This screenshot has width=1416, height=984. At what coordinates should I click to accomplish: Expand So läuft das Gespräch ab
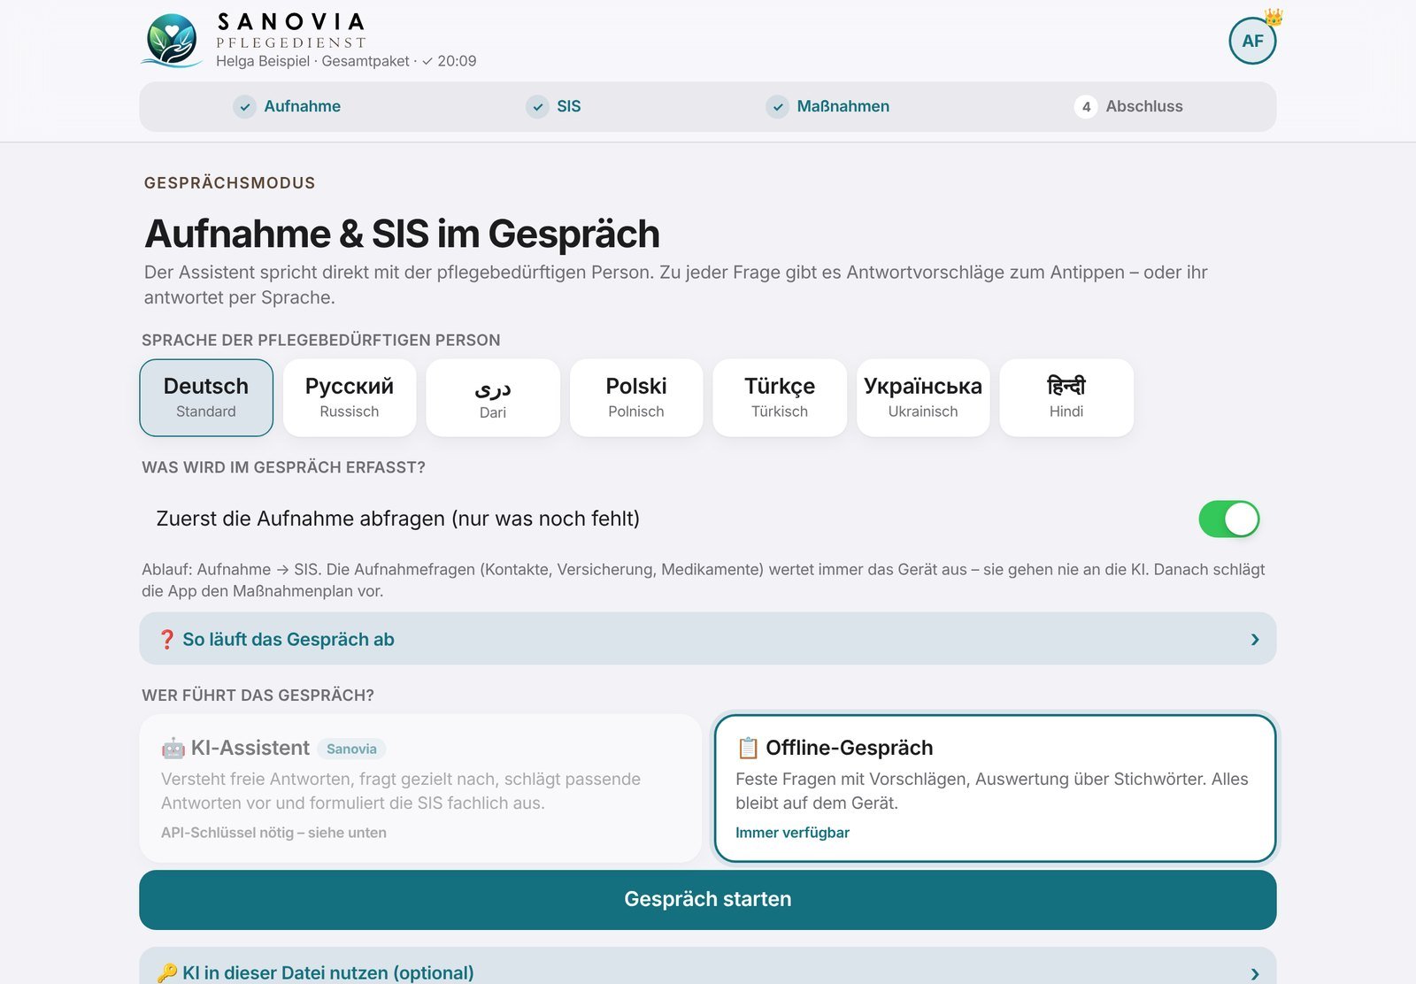tap(708, 639)
